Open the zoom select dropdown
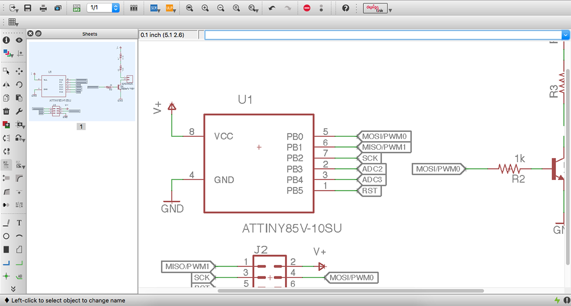This screenshot has height=306, width=571. [253, 8]
